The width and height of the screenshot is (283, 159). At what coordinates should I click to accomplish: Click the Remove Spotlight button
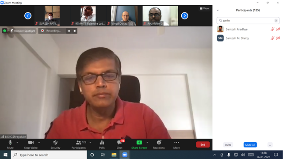click(x=23, y=31)
